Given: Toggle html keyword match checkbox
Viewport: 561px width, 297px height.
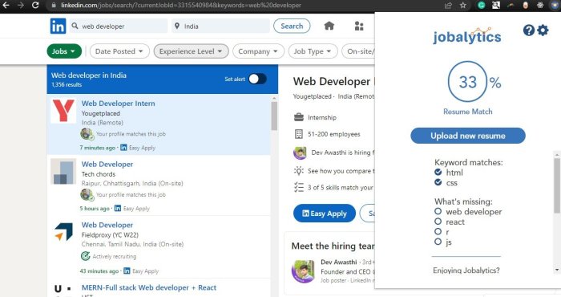Looking at the screenshot, I should point(438,172).
